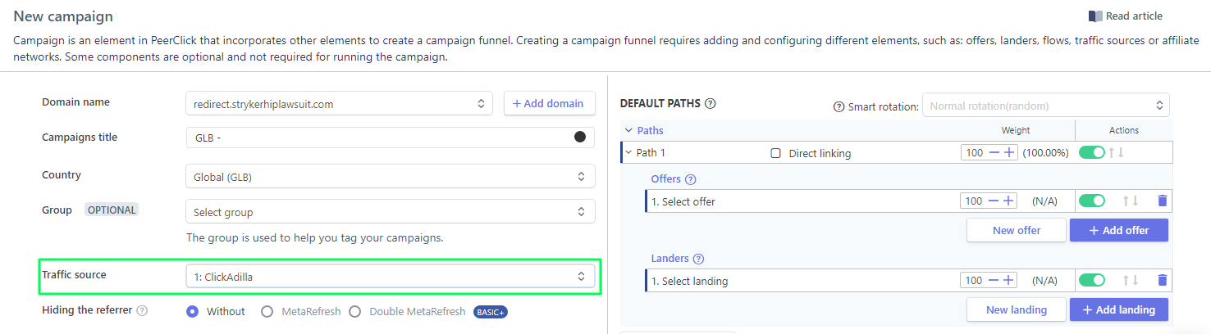The height and width of the screenshot is (334, 1211).
Task: Click the Campaigns title color dot
Action: click(580, 137)
